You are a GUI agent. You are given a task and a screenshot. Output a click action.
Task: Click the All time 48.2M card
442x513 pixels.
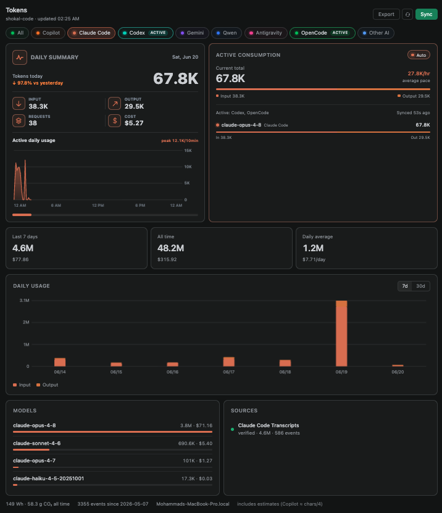[x=222, y=248]
